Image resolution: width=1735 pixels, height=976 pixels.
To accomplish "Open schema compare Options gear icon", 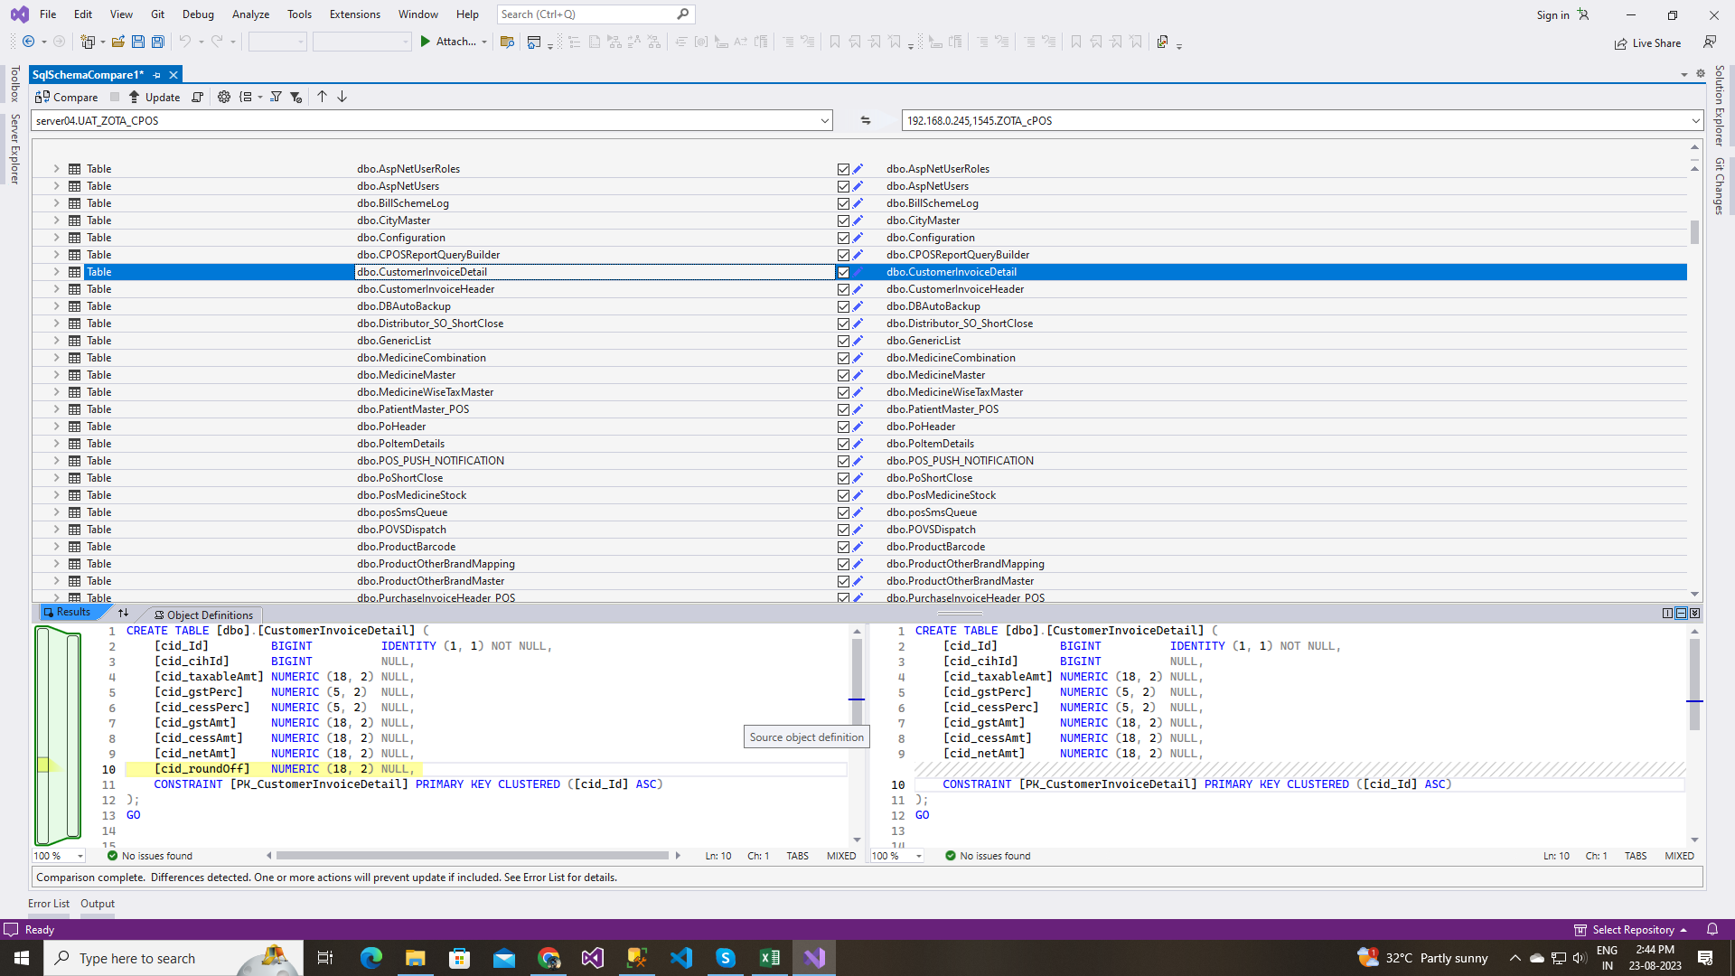I will click(x=224, y=97).
